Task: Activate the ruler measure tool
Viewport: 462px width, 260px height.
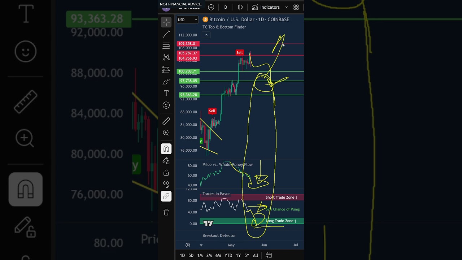Action: click(166, 121)
